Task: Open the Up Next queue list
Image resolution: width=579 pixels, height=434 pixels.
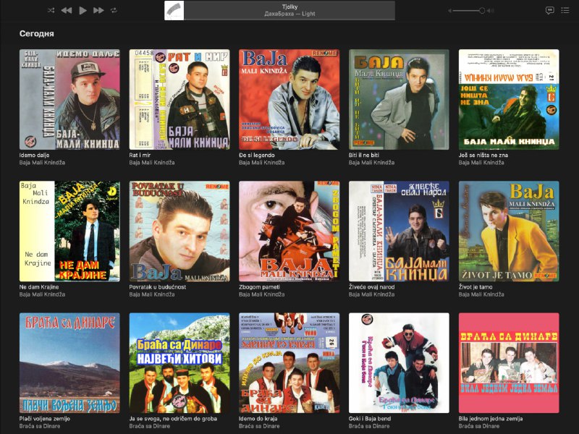Action: (565, 10)
